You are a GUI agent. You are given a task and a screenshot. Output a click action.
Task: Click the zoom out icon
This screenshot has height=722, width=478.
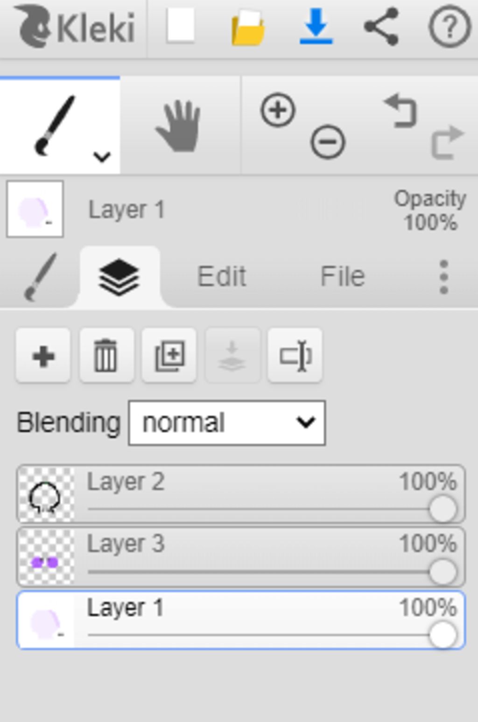pyautogui.click(x=328, y=141)
